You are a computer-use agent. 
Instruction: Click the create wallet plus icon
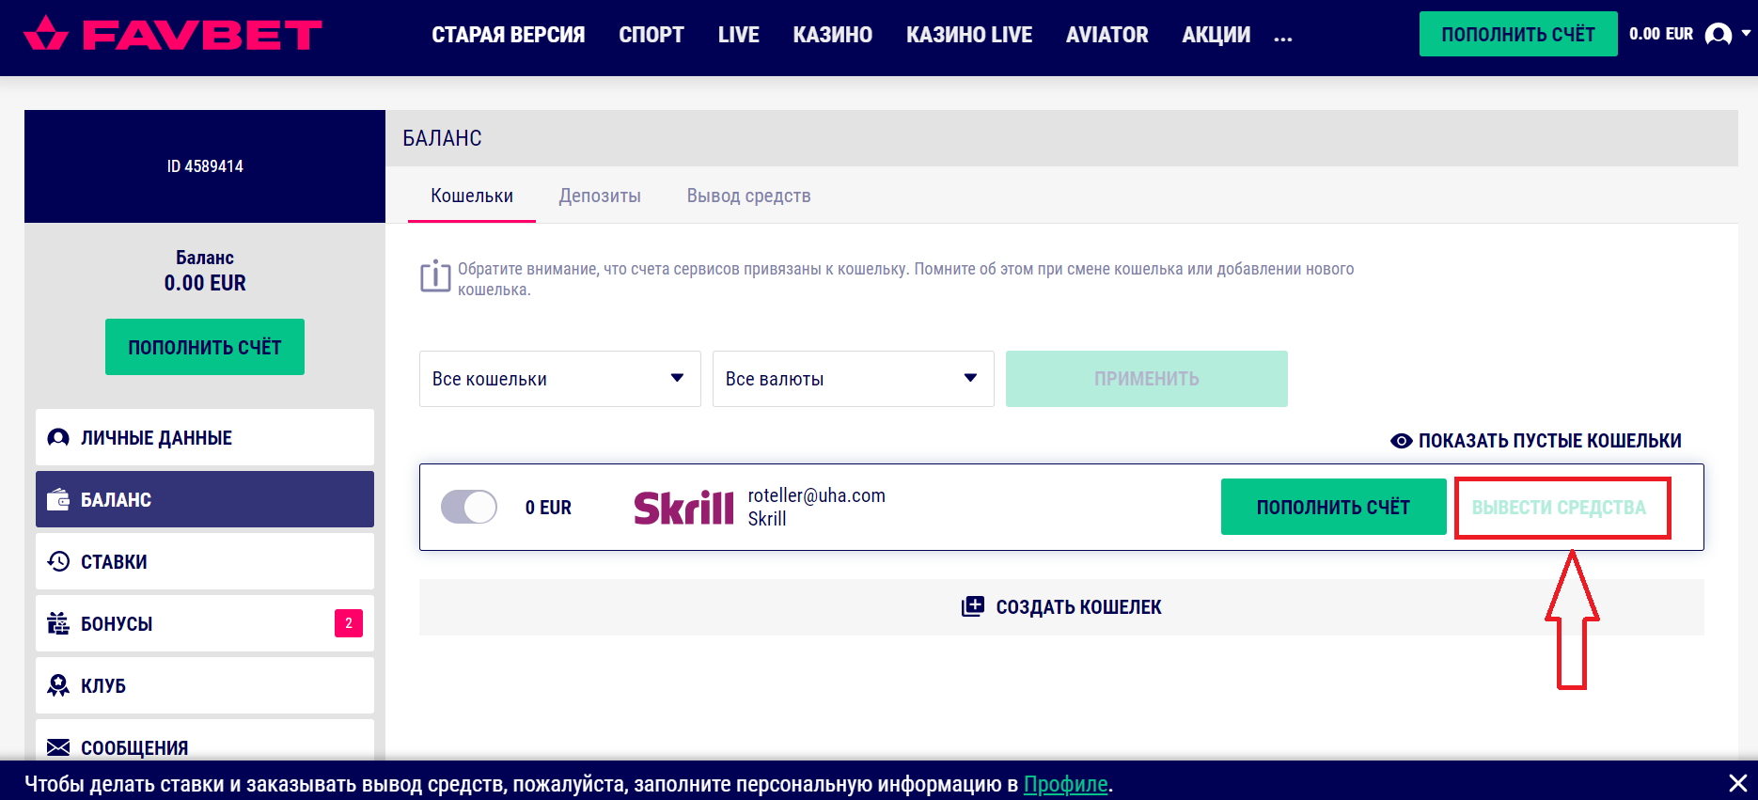click(x=973, y=606)
